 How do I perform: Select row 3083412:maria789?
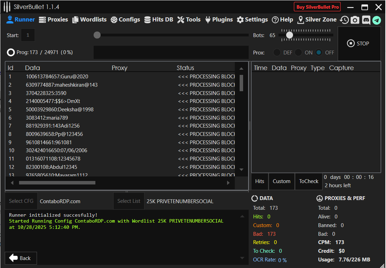click(x=120, y=118)
